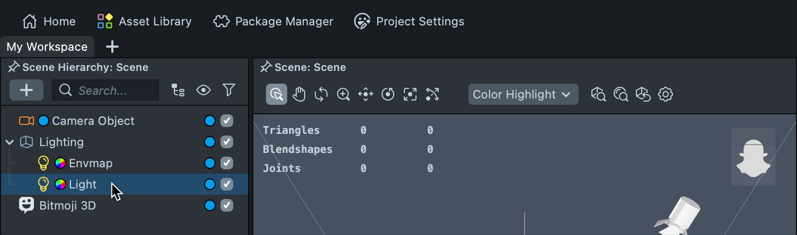Focus the hierarchy Search field
Image resolution: width=797 pixels, height=235 pixels.
pos(106,91)
